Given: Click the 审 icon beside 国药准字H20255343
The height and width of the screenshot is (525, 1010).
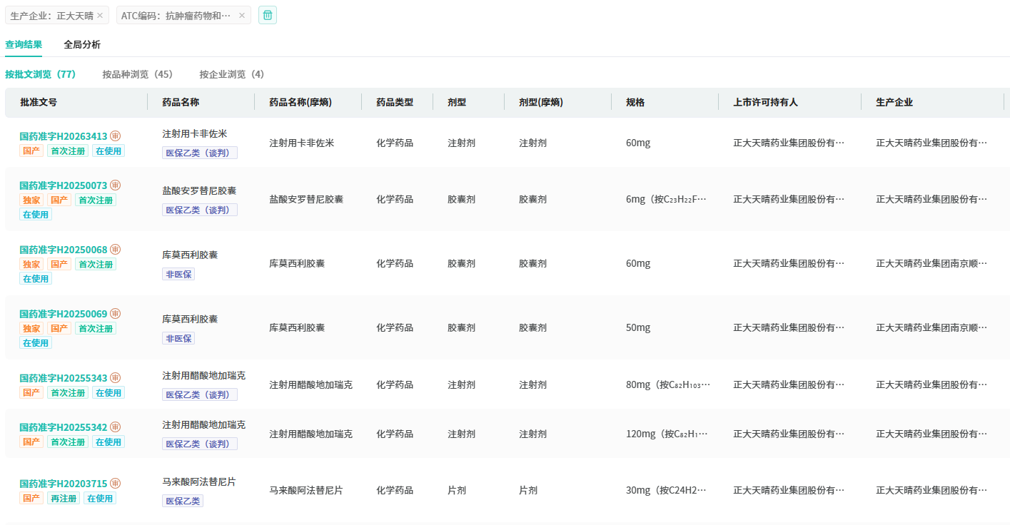Looking at the screenshot, I should 115,378.
